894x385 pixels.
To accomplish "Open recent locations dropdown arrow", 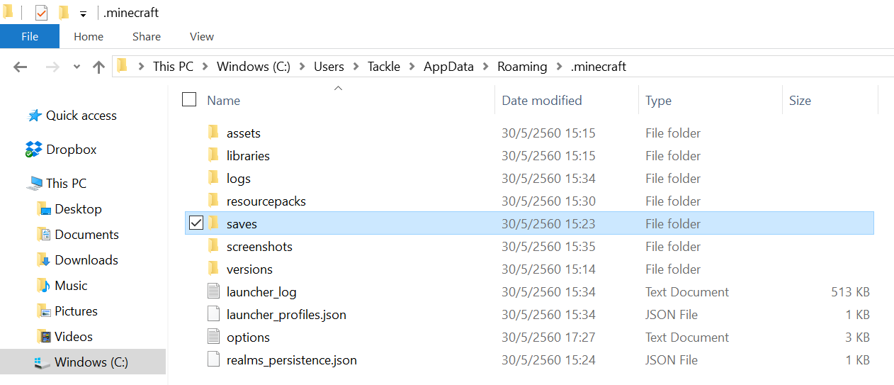I will click(x=77, y=67).
